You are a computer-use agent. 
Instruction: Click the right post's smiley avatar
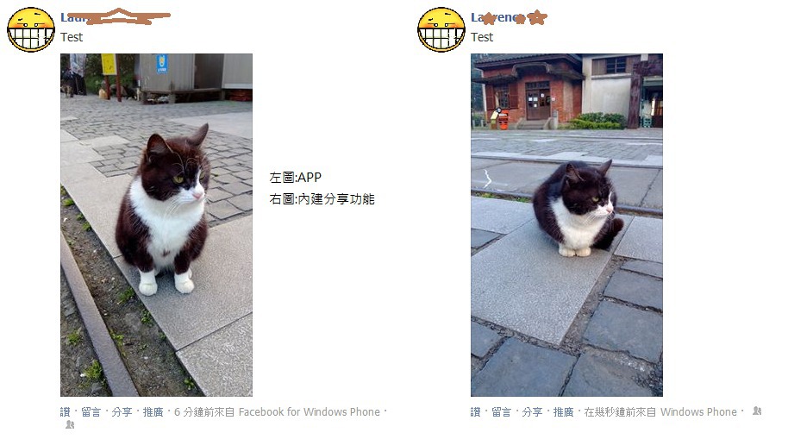coord(441,29)
